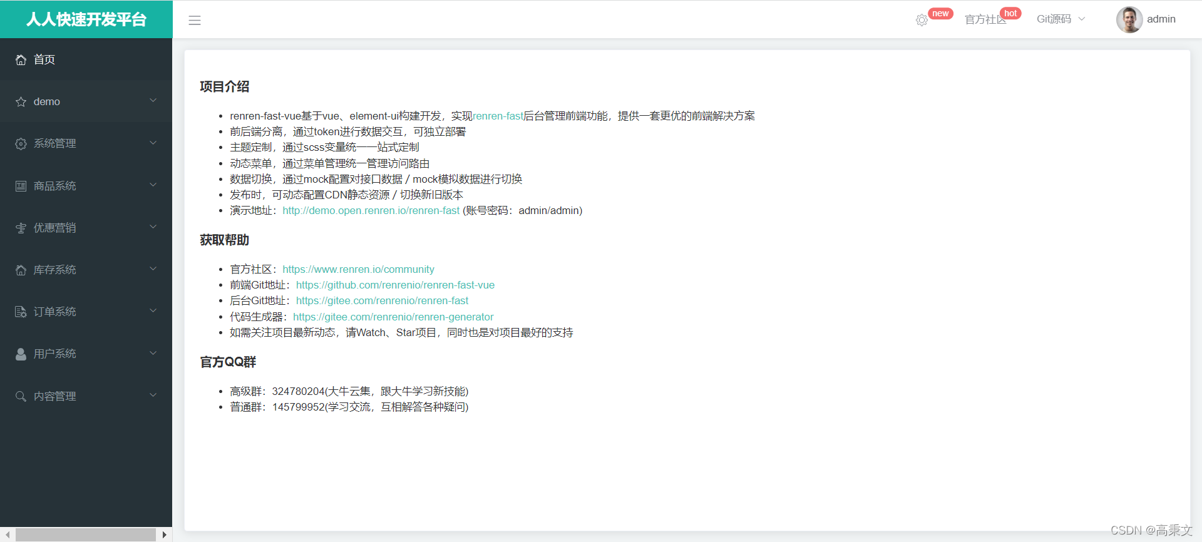The width and height of the screenshot is (1202, 542).
Task: Select 库存系统 menu item
Action: coord(86,270)
